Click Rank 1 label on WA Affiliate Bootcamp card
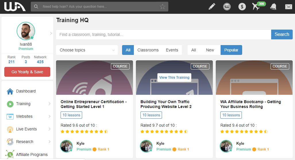The width and height of the screenshot is (295, 160). click(x=263, y=149)
